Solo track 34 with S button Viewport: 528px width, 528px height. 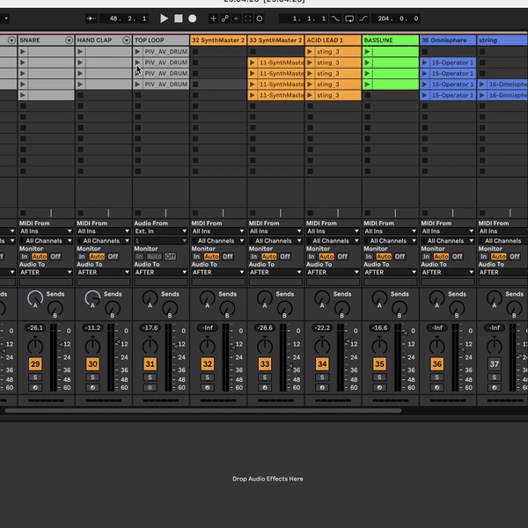pos(322,377)
